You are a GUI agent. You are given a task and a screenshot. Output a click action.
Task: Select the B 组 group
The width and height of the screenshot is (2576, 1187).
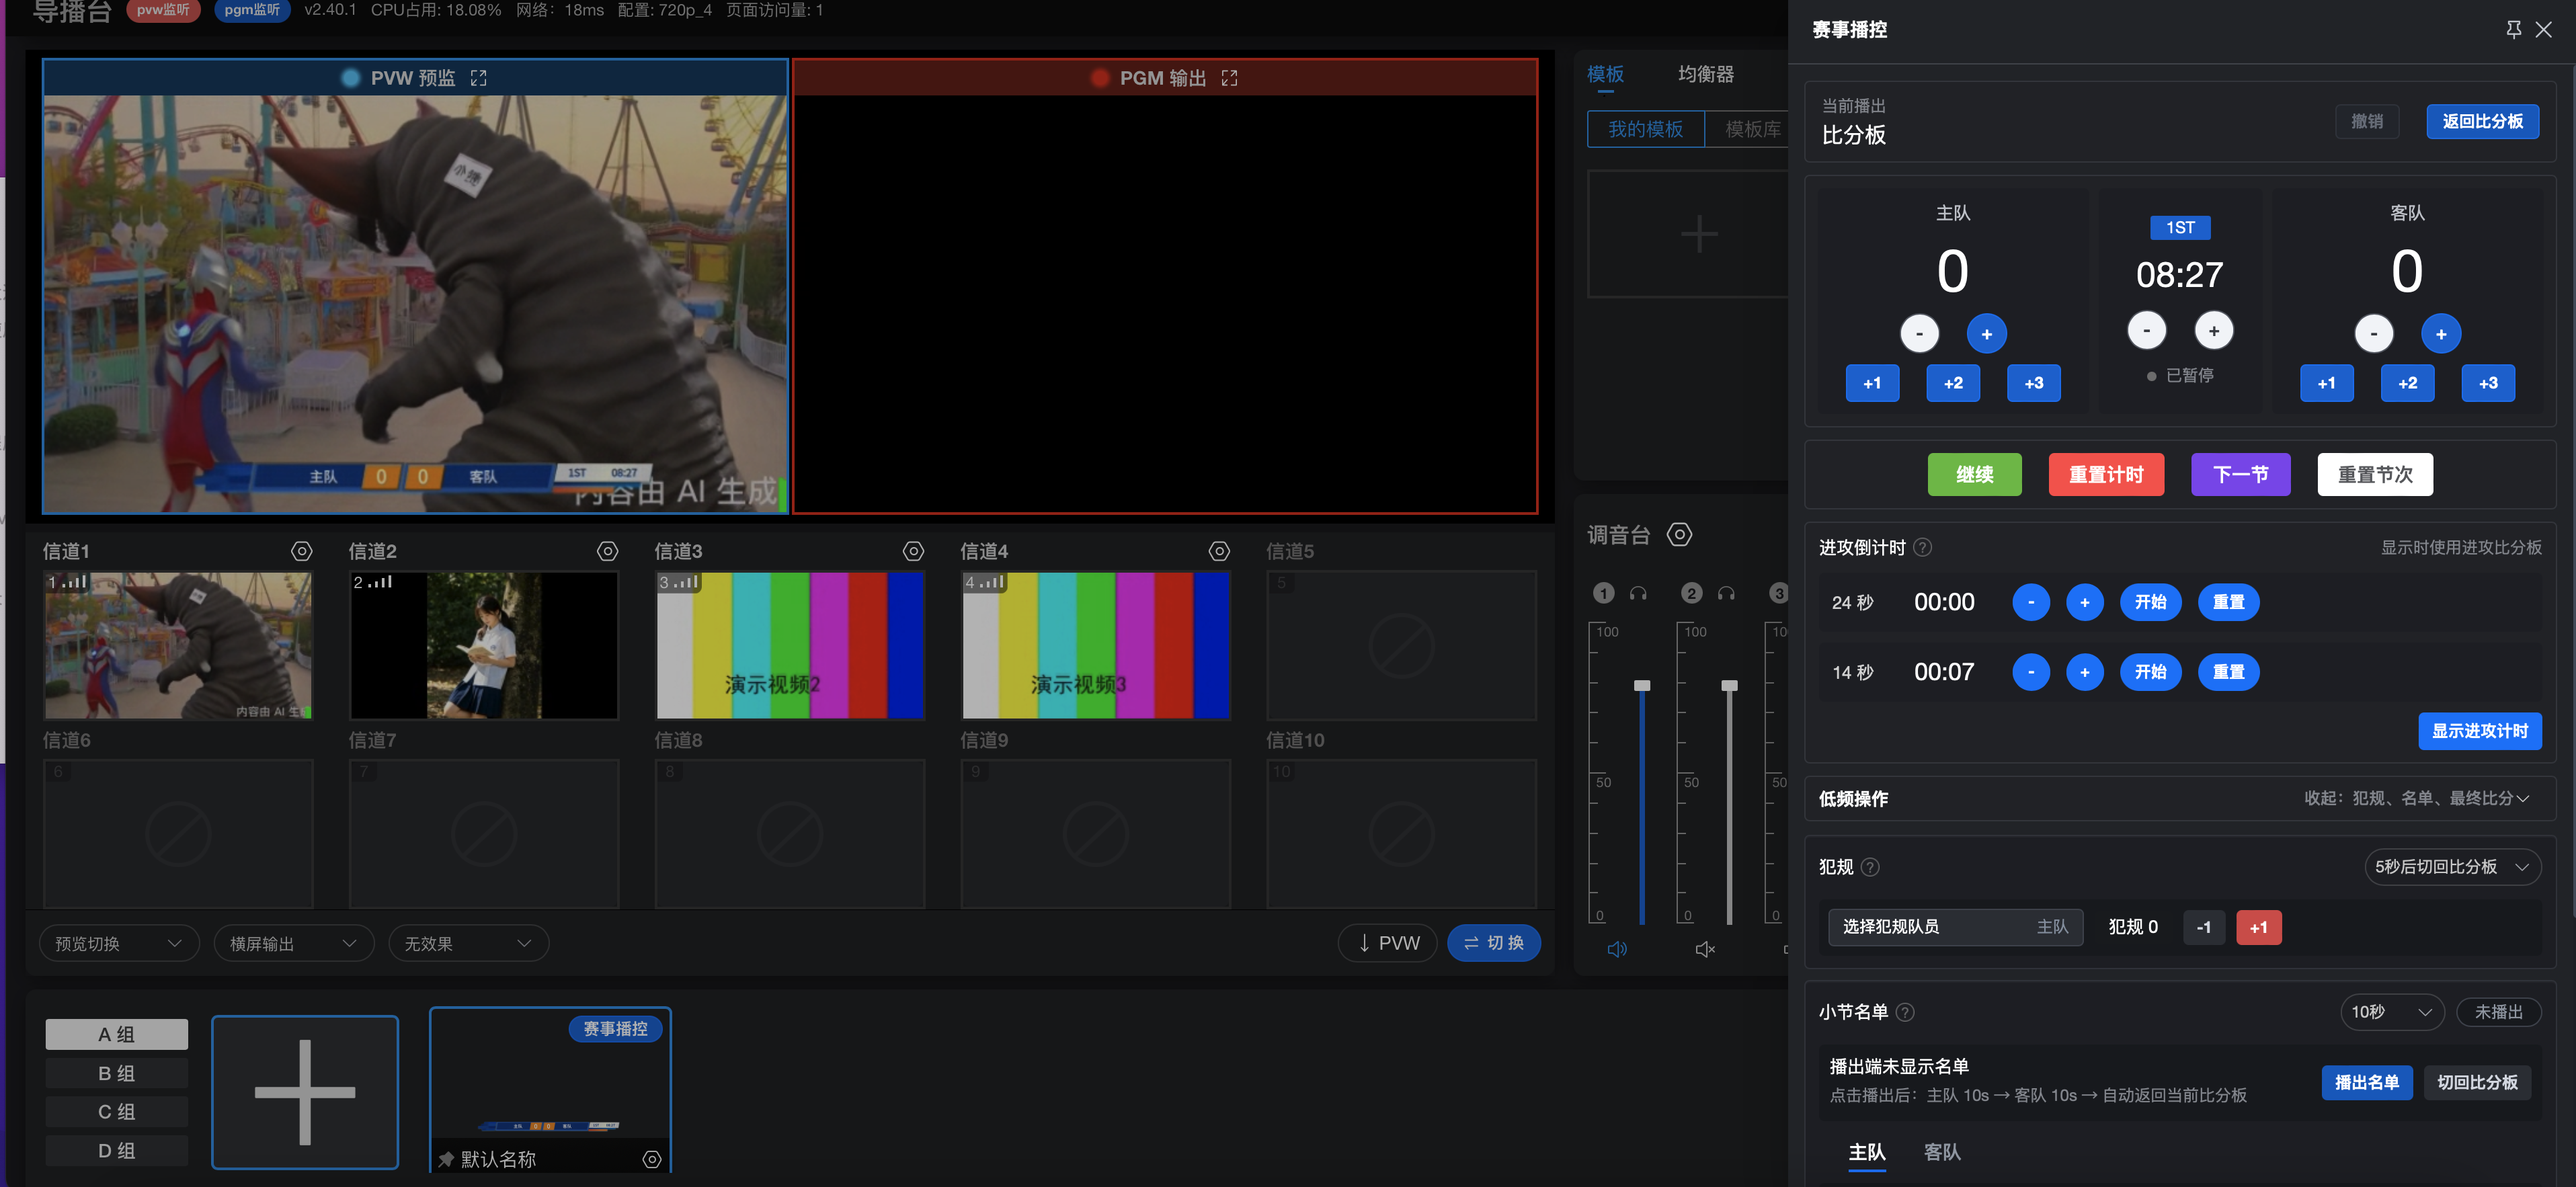pyautogui.click(x=116, y=1073)
